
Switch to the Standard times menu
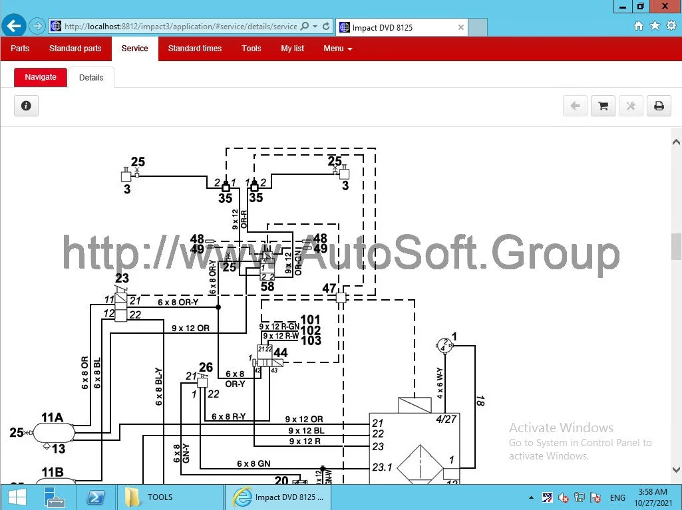[x=195, y=48]
